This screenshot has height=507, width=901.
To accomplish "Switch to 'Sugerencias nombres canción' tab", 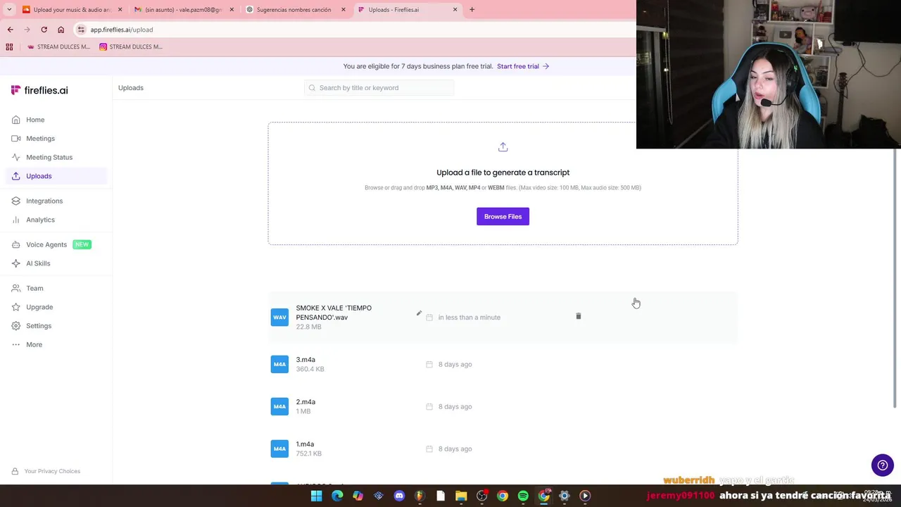I will (x=296, y=10).
